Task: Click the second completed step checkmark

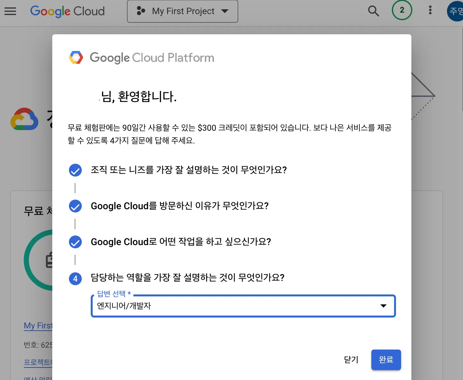Action: pos(75,206)
